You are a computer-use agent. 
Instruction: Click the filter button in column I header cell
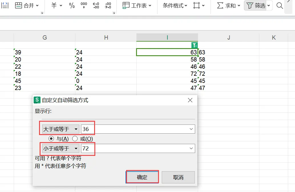point(194,45)
